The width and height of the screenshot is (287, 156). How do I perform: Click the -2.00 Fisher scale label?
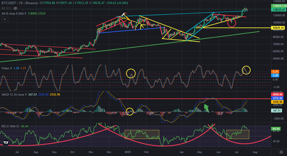tap(275, 87)
